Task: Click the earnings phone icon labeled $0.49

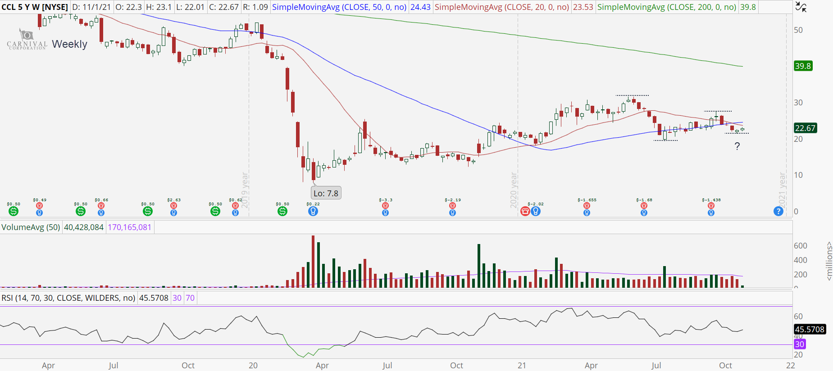Action: tap(39, 206)
